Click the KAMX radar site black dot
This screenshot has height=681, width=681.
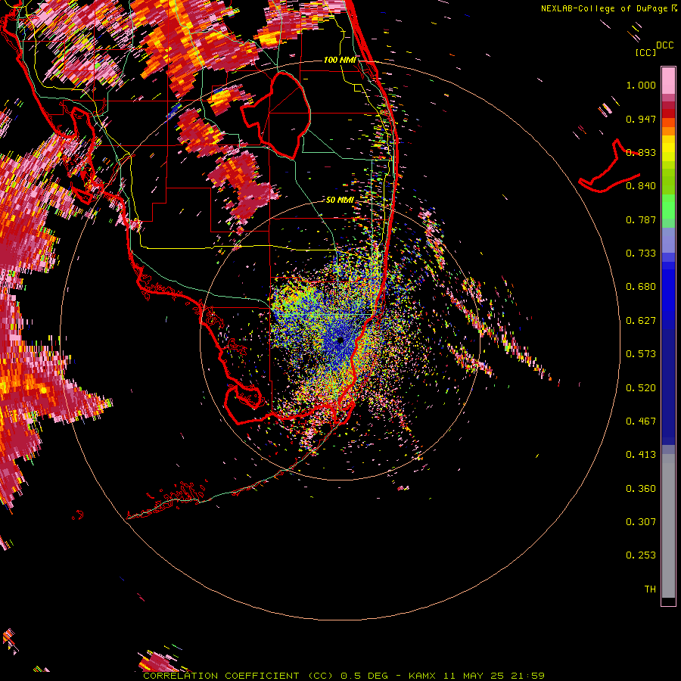coord(340,340)
